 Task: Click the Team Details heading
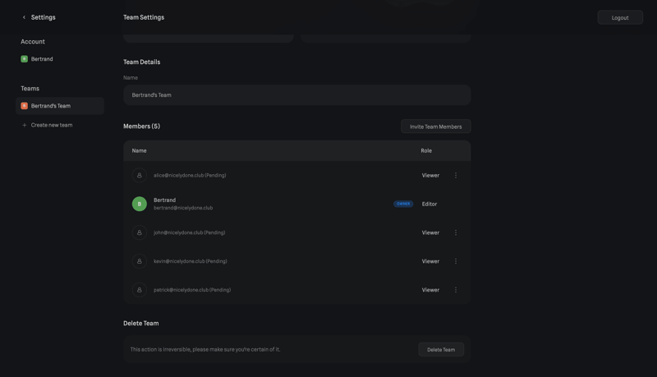(x=141, y=62)
